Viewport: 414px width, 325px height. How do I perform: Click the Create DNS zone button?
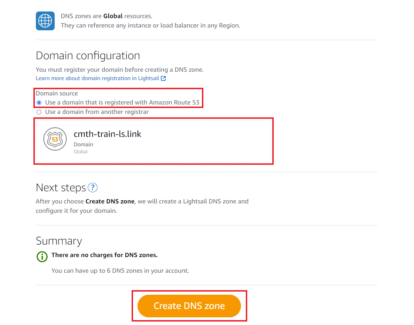[189, 306]
